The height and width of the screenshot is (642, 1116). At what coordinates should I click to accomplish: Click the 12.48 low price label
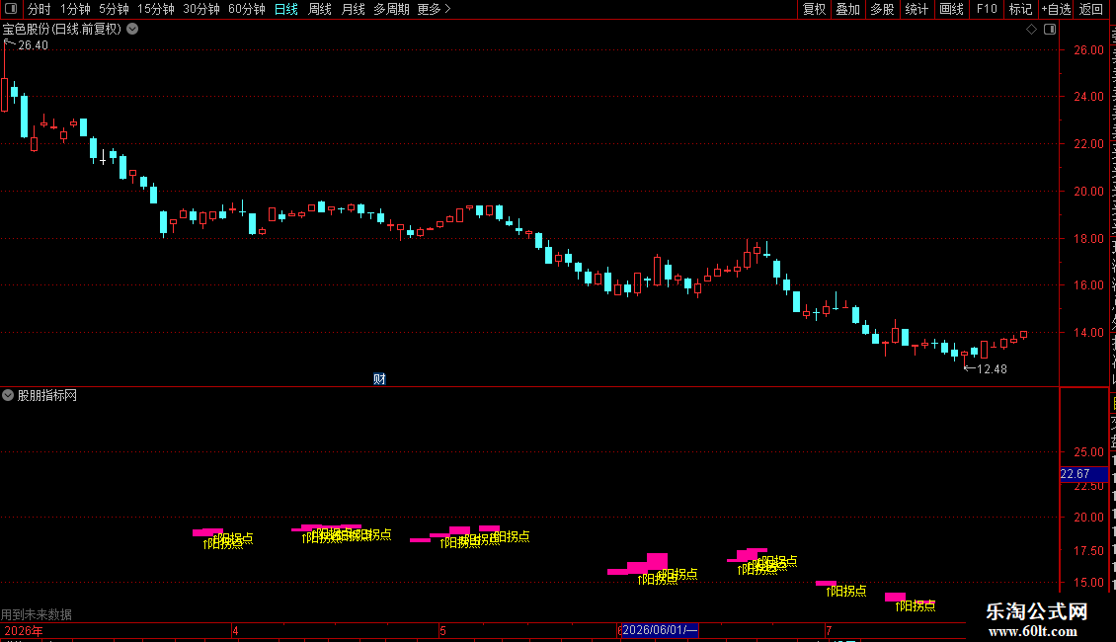point(992,368)
